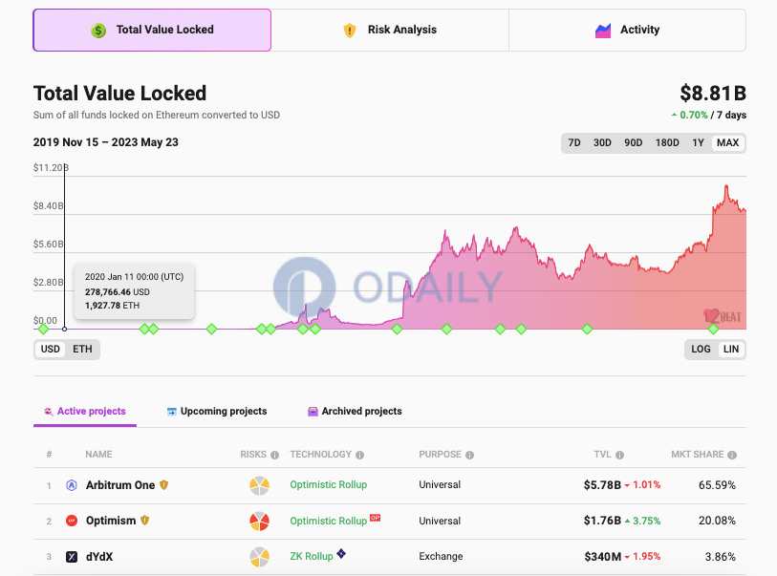
Task: Click the Optimism red logo icon
Action: (x=72, y=521)
